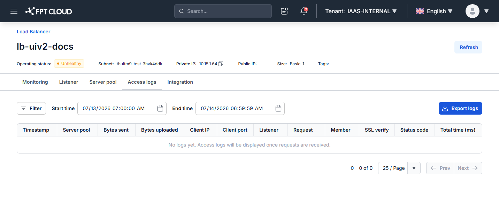Click the Load Balancer breadcrumb link
Viewport: 499px width, 216px height.
33,32
